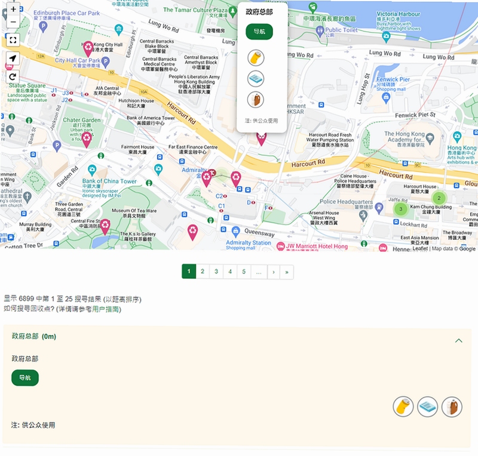The width and height of the screenshot is (478, 456).
Task: Click Fenwick Pier shopping marker
Action: (x=386, y=97)
